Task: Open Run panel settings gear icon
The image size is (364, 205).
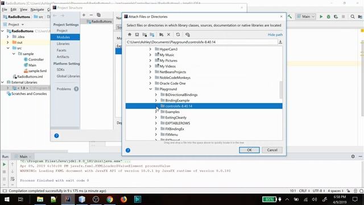Action: (x=353, y=157)
